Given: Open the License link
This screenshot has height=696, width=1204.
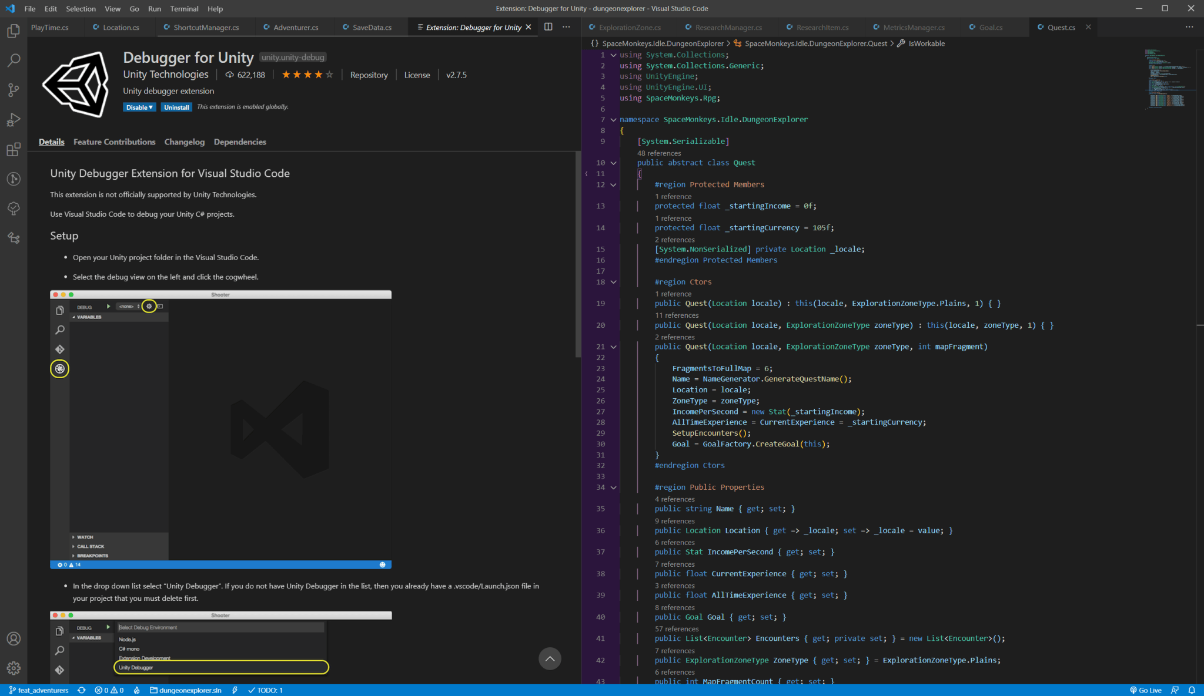Looking at the screenshot, I should coord(417,75).
